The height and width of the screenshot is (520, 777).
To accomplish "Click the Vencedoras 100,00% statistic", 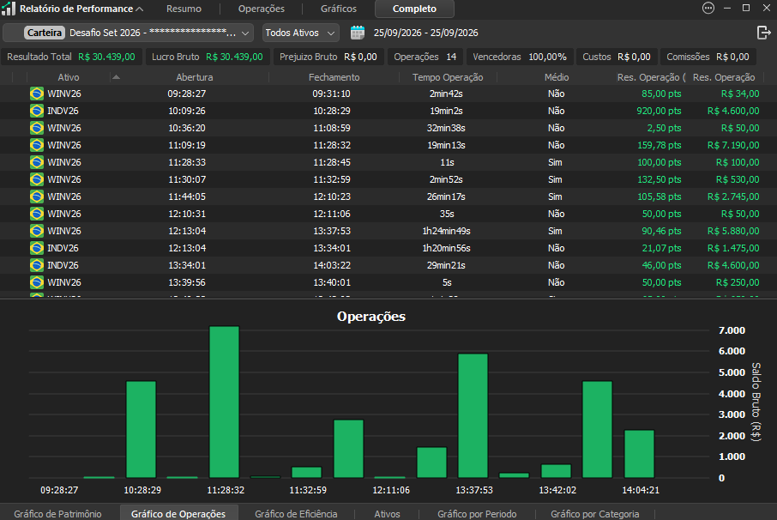I will click(x=520, y=57).
